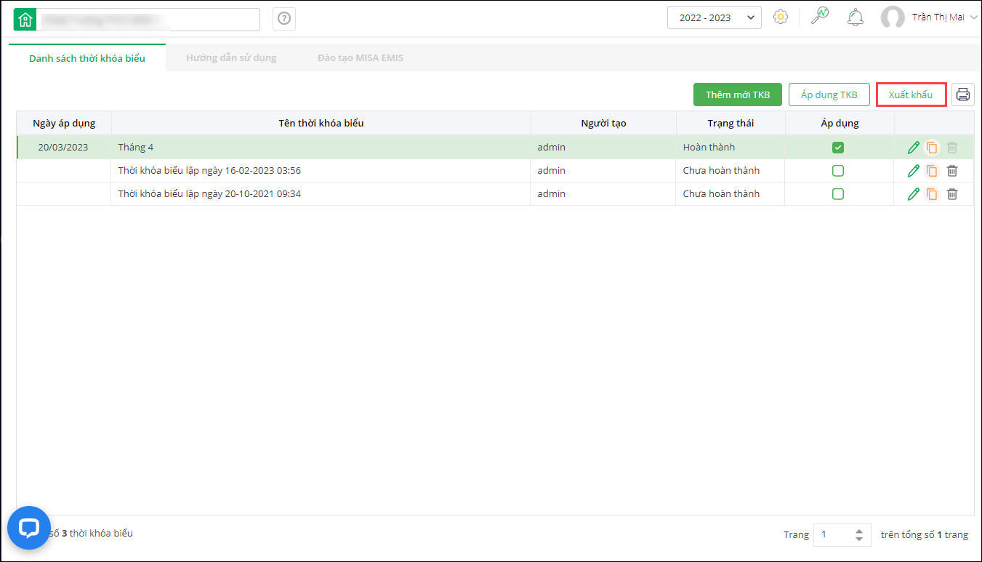Click the admin creator cell in the 20-10-2021 row
This screenshot has width=982, height=562.
pos(603,194)
